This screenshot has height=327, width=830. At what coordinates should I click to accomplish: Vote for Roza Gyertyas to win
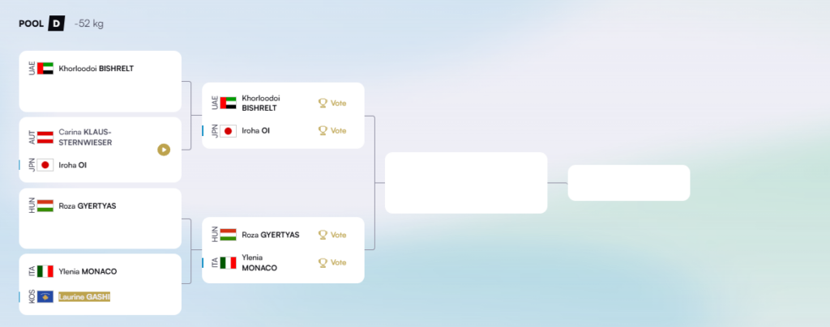coord(332,235)
